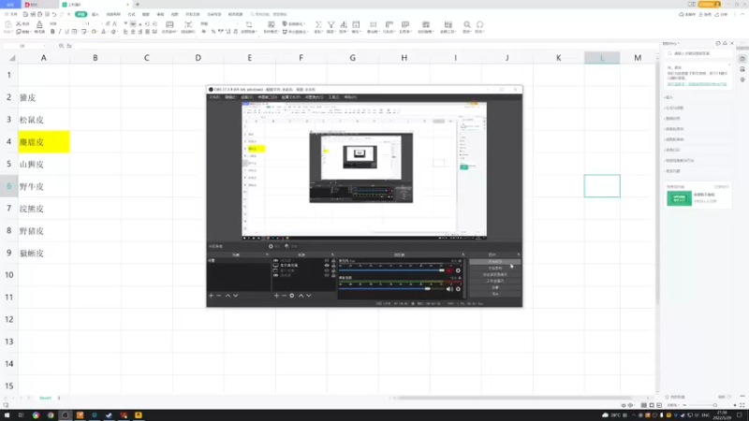Toggle italic formatting in the spreadsheet ribbon
Screen dimensions: 749x421
60,32
